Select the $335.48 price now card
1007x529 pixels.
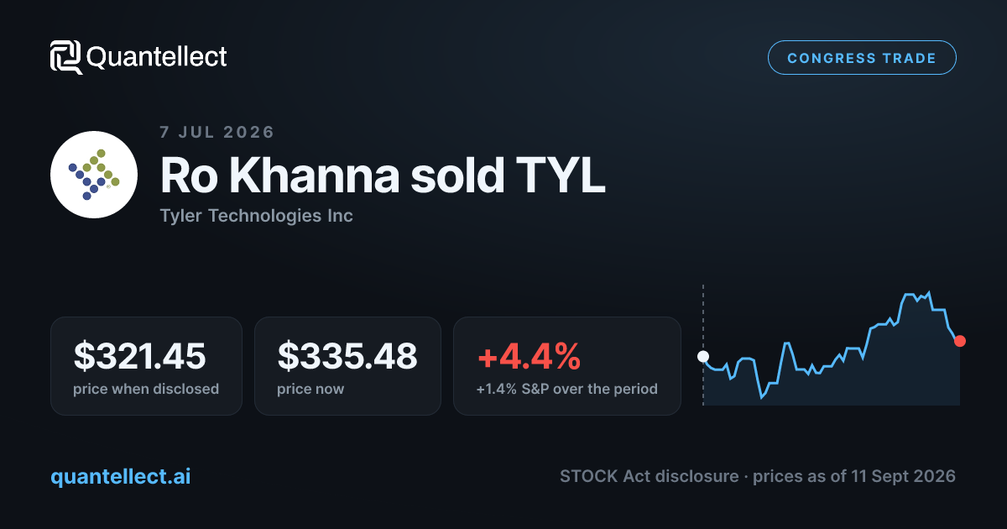pyautogui.click(x=347, y=366)
